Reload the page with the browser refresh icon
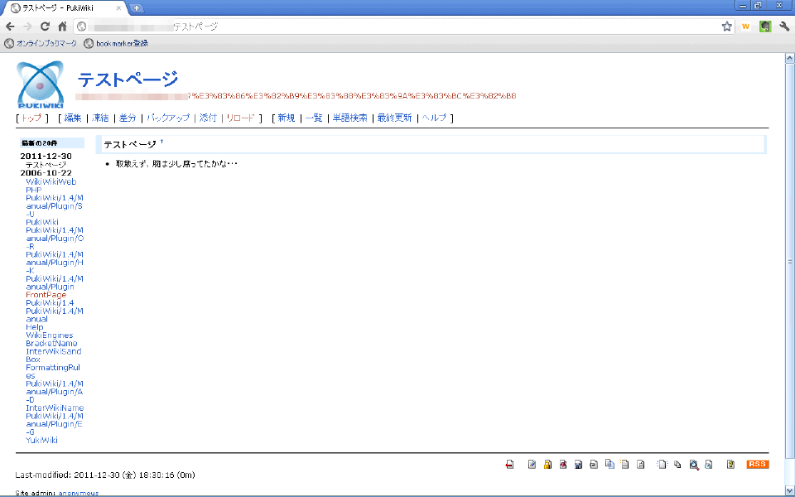 click(45, 27)
